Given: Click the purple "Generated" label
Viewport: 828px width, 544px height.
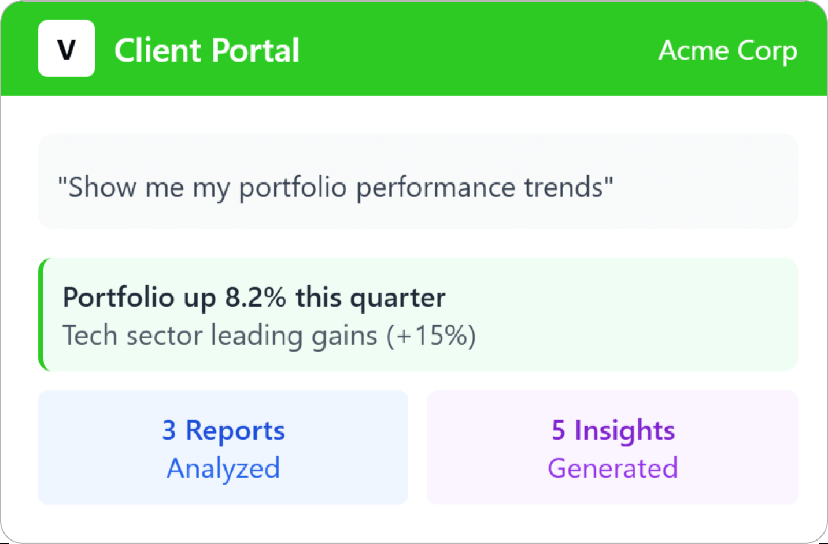Looking at the screenshot, I should point(612,468).
